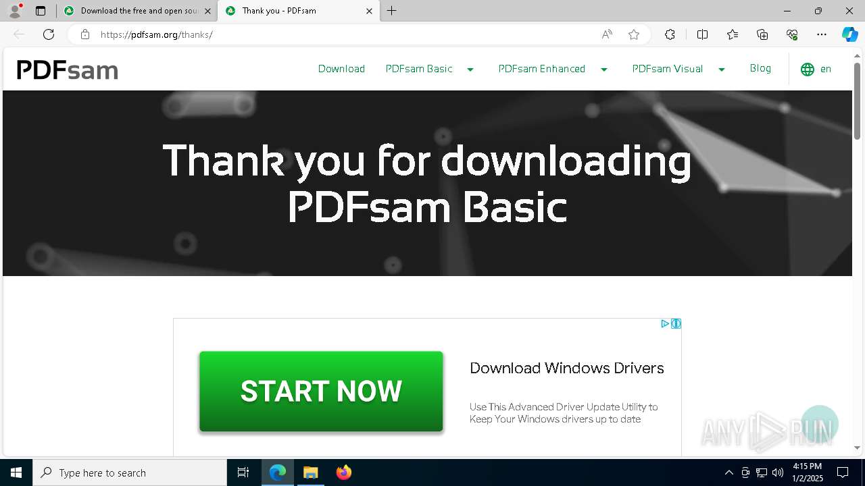Expand the PDFsam Basic dropdown arrow

(x=470, y=70)
